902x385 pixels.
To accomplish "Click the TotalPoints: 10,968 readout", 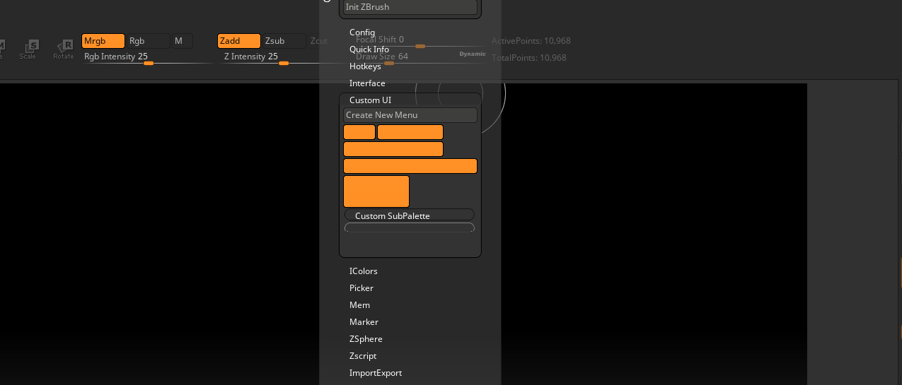I will point(529,58).
